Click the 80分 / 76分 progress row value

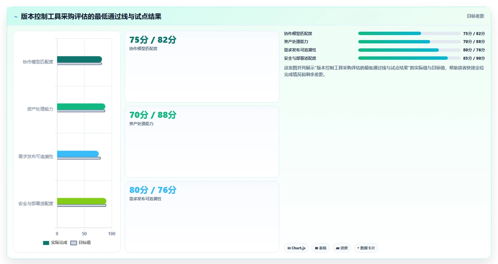474,50
